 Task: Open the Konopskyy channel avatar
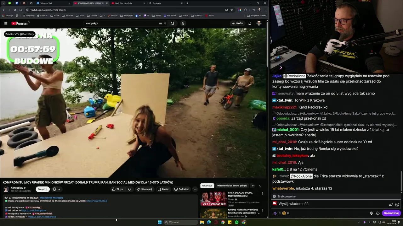(6, 189)
